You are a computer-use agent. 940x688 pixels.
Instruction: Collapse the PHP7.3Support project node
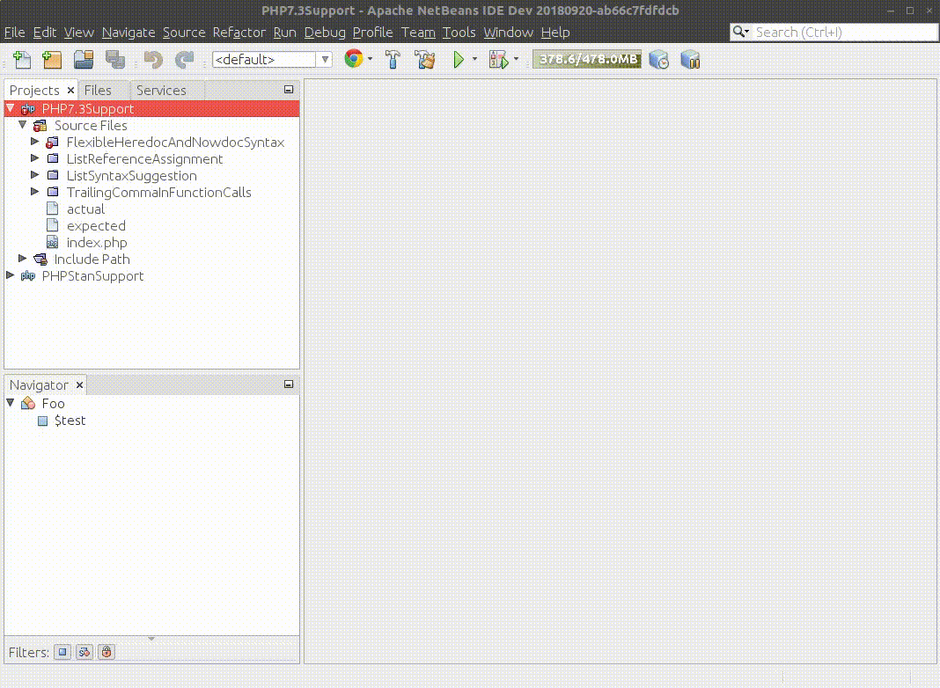(x=11, y=108)
